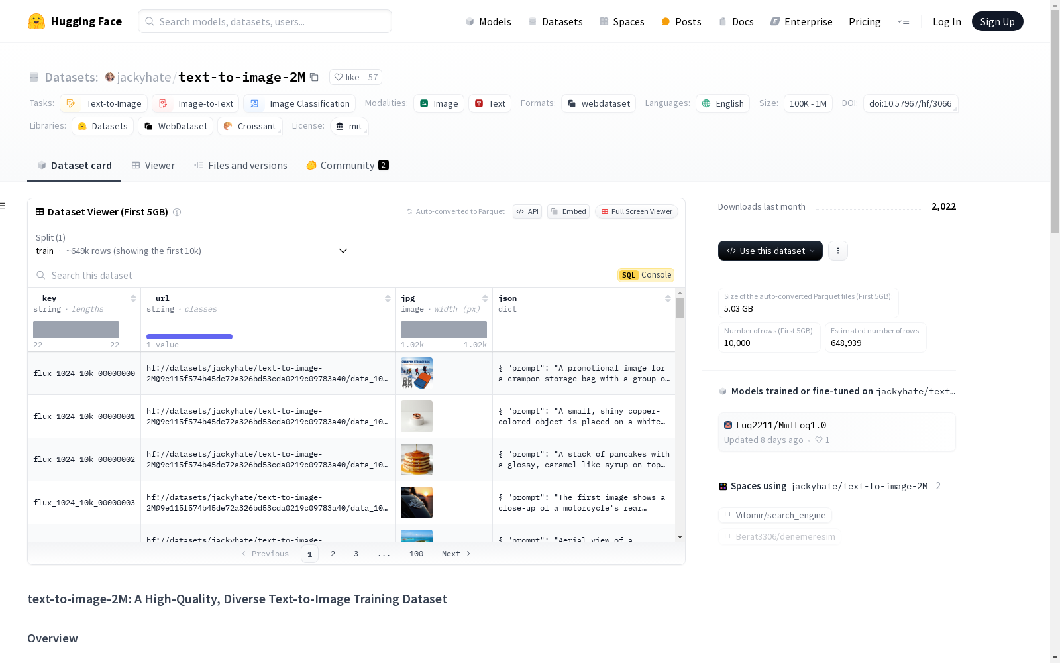Select the Image Classification task tag
The image size is (1060, 663).
tap(299, 103)
